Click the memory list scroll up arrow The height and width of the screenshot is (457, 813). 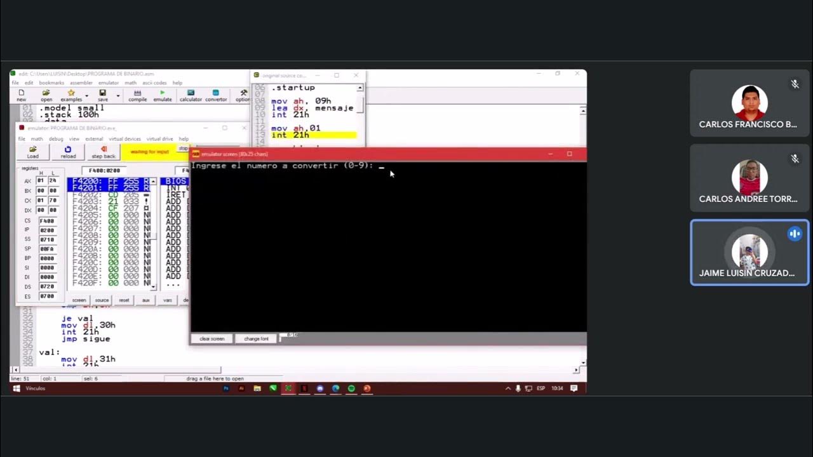153,182
